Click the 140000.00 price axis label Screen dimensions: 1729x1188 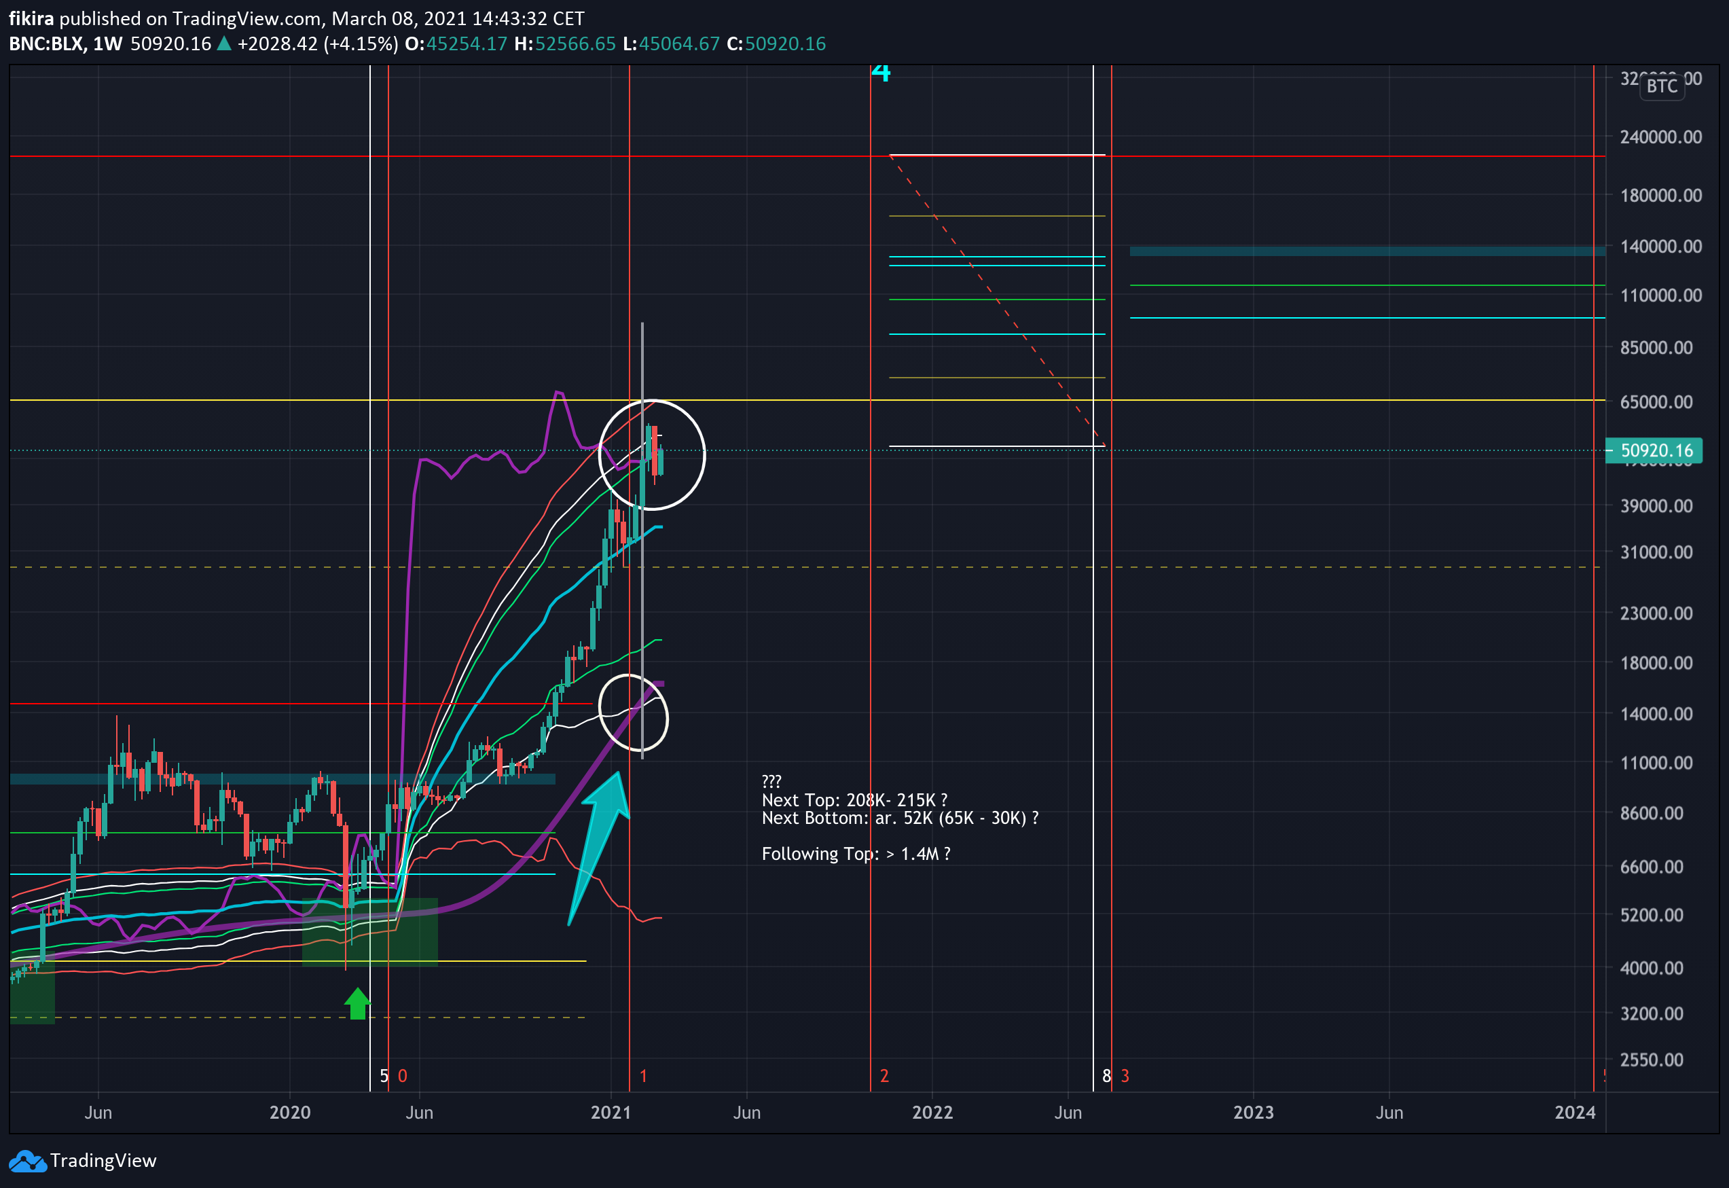pos(1660,247)
